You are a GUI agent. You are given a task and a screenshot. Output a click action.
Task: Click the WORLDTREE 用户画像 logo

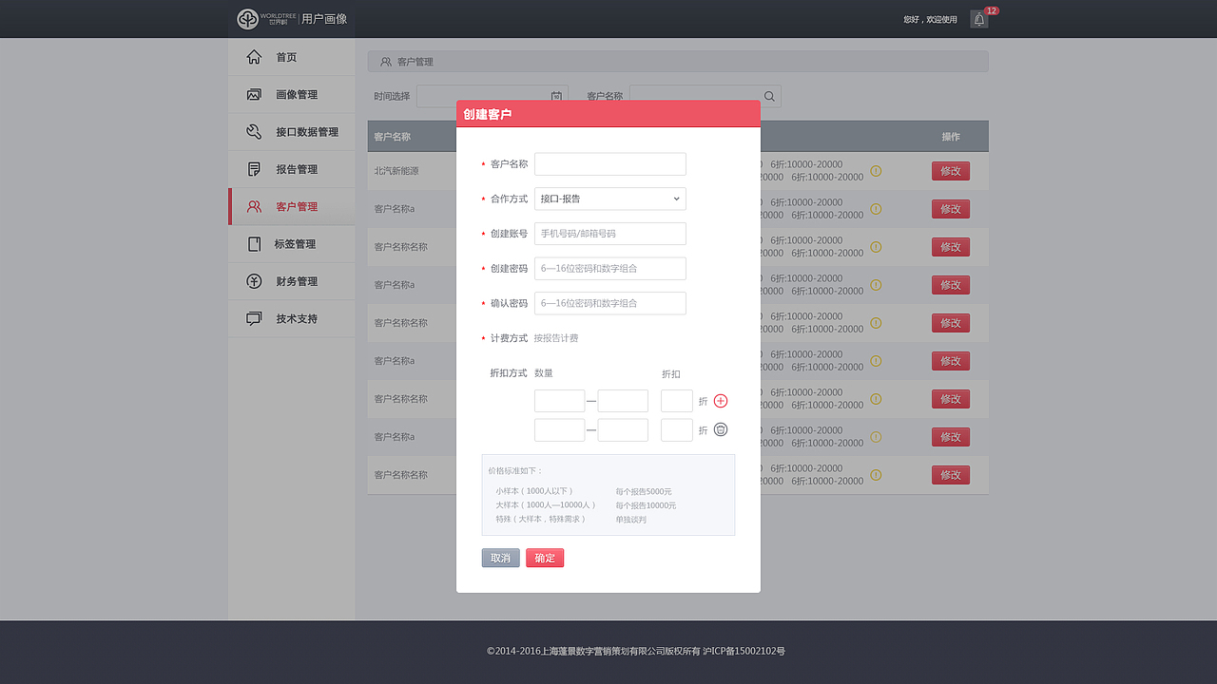[290, 18]
